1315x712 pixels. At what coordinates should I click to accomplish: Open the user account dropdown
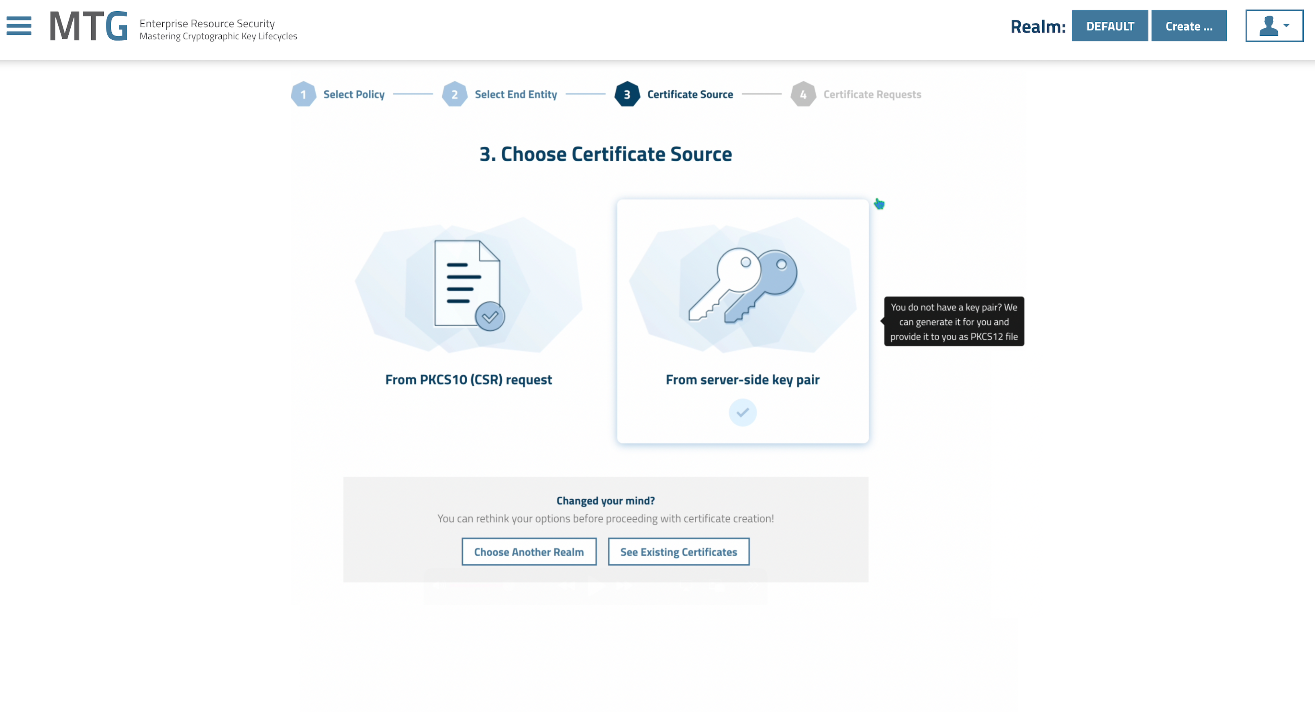coord(1274,26)
